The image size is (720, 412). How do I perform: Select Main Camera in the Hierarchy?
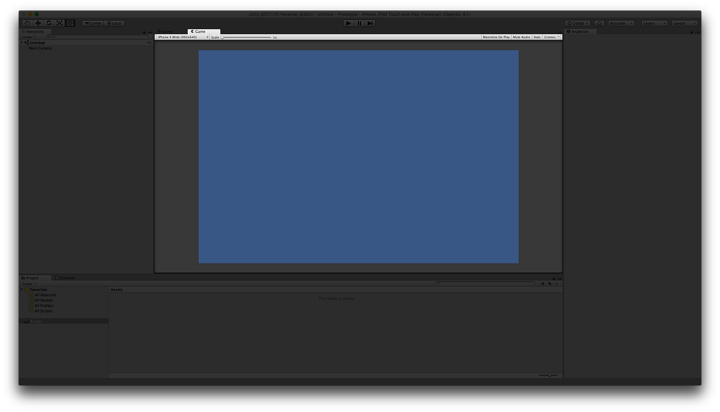pyautogui.click(x=40, y=48)
